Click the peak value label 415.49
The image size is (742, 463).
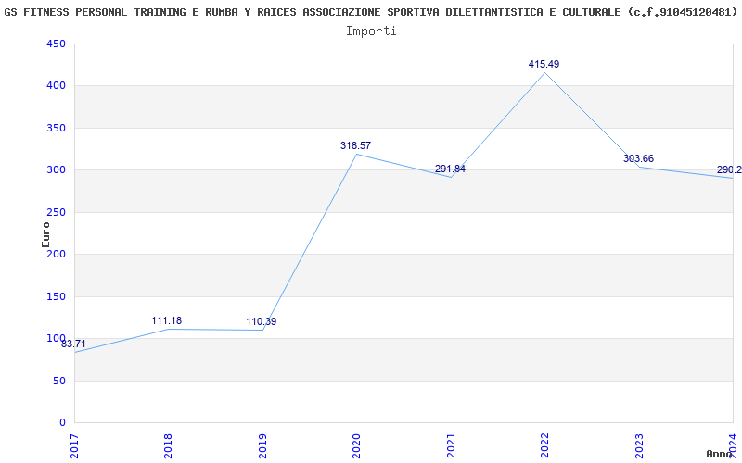(544, 64)
